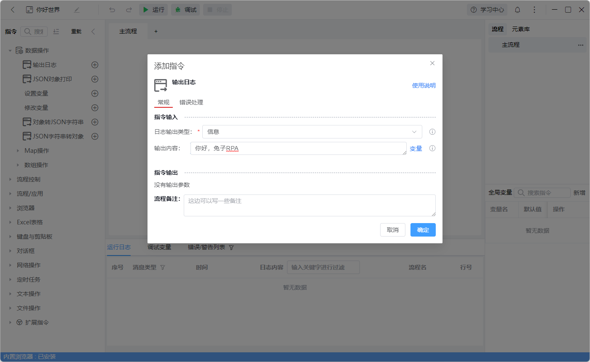Switch to the 错误处理 tab

[191, 102]
